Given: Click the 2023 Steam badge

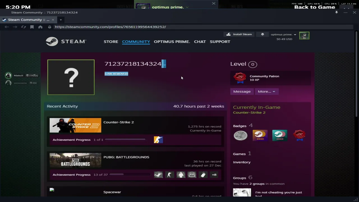Looking at the screenshot, I should pyautogui.click(x=260, y=135).
